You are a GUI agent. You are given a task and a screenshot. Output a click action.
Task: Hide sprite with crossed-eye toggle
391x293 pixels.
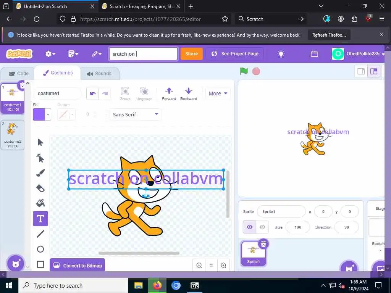click(x=262, y=227)
